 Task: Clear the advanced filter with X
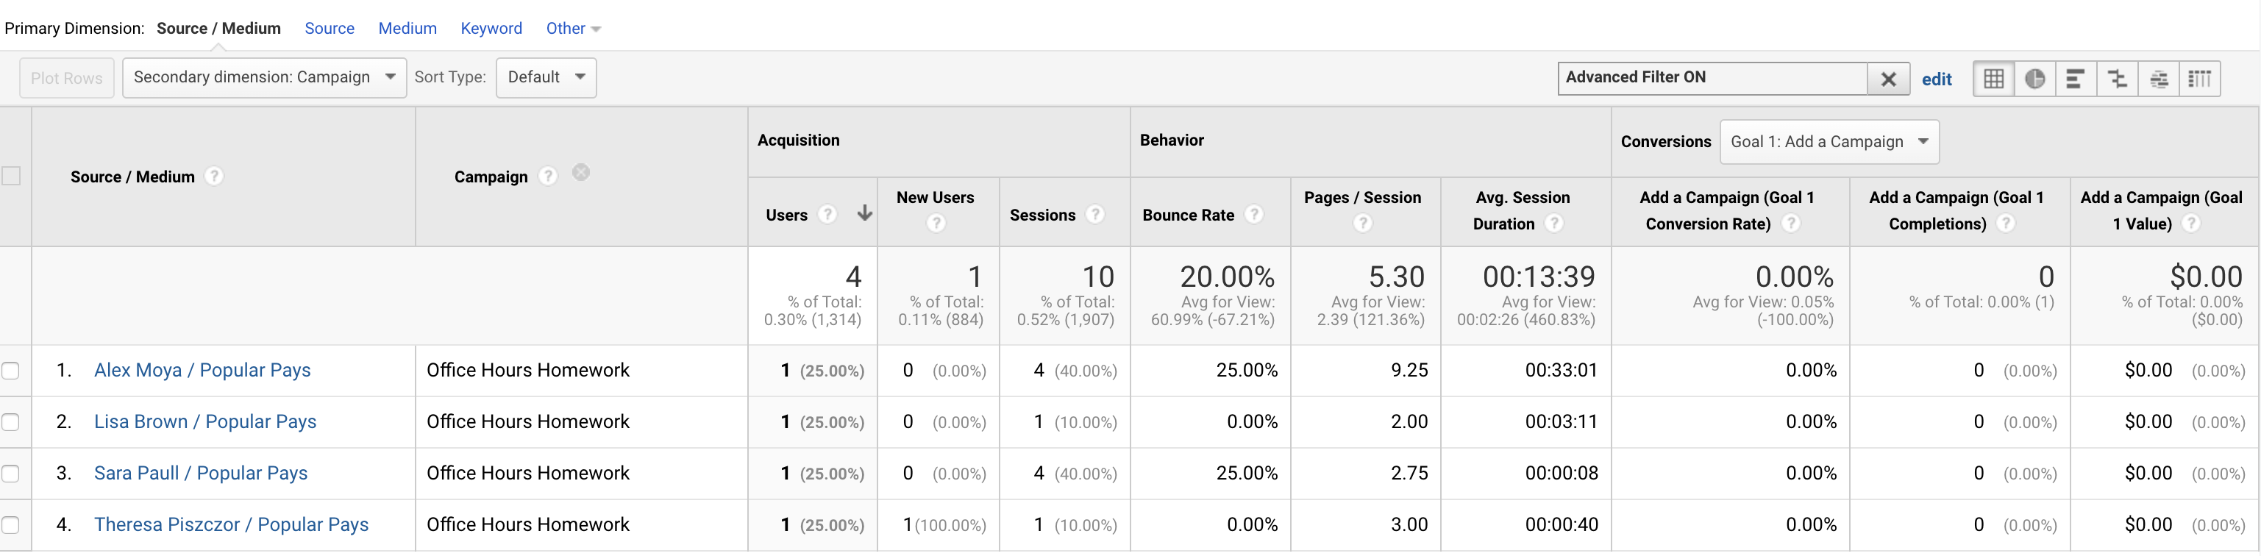click(x=1889, y=79)
